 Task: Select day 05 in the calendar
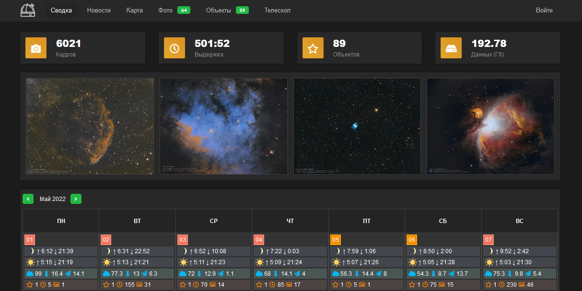(336, 239)
